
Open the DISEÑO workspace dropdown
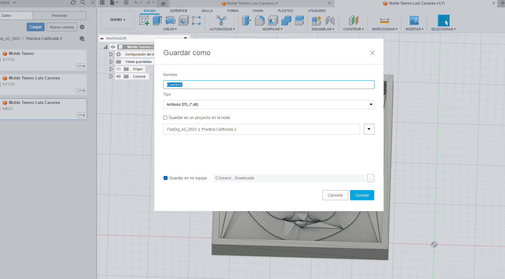click(118, 20)
